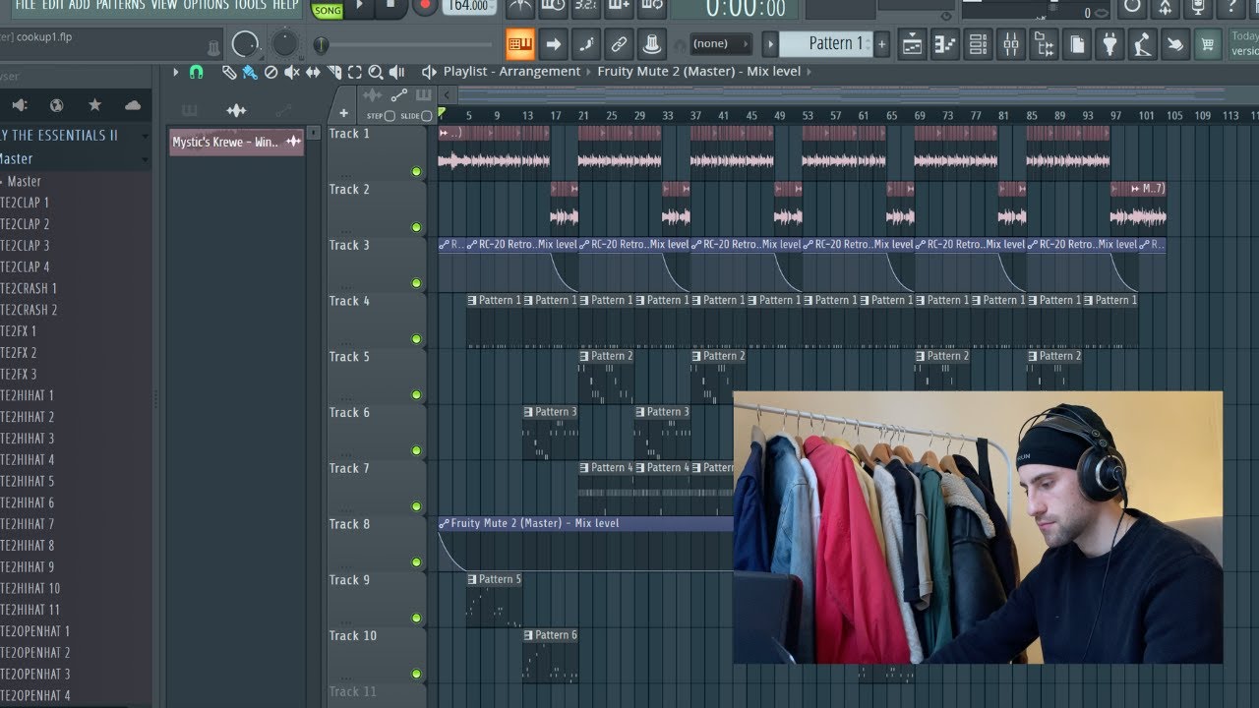Click Fruity Mute 2 (Master) - Mix level breadcrumb
The height and width of the screenshot is (708, 1259).
point(698,71)
